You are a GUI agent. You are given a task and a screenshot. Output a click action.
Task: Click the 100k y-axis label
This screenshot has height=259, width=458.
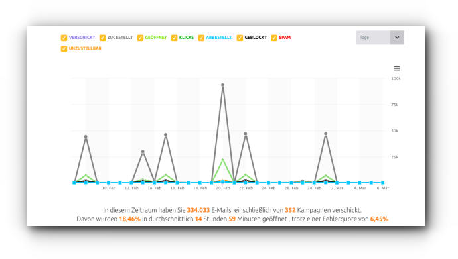pos(396,79)
